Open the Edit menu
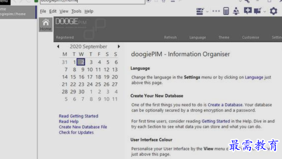This screenshot has width=282, height=159. pyautogui.click(x=53, y=11)
